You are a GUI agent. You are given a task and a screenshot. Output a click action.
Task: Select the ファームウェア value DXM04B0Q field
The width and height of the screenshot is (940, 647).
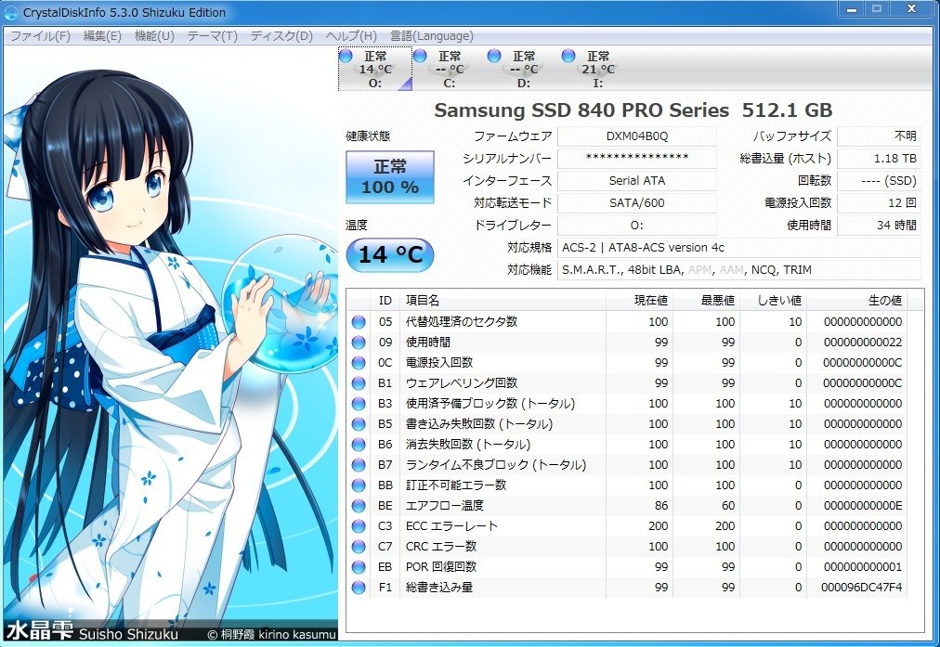tap(637, 136)
